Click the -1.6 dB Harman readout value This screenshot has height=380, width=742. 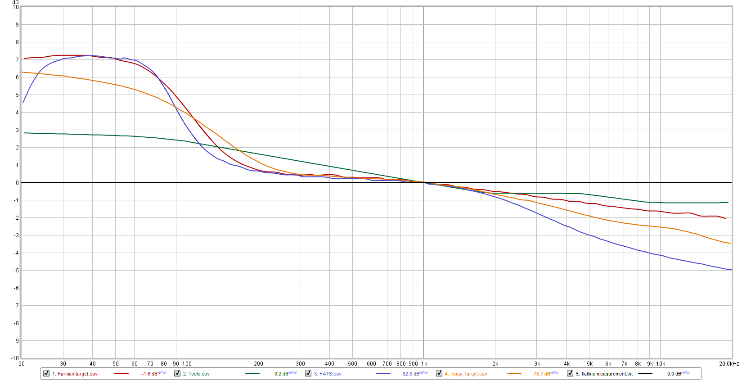point(149,374)
